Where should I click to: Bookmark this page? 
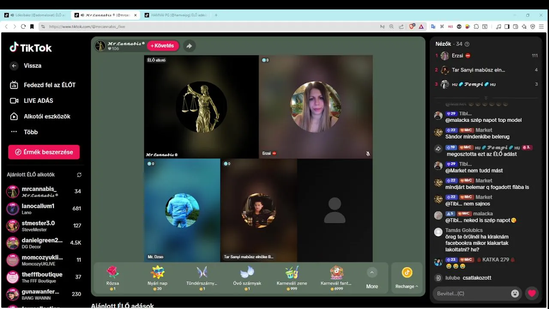coord(32,27)
